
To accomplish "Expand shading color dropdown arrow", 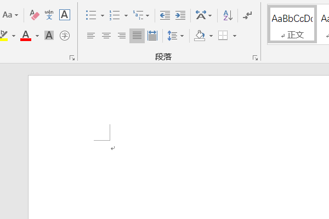I will (211, 36).
